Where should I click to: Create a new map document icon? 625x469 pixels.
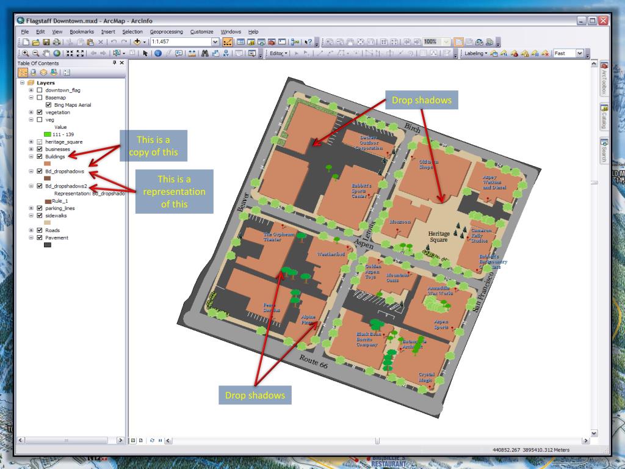click(x=26, y=42)
